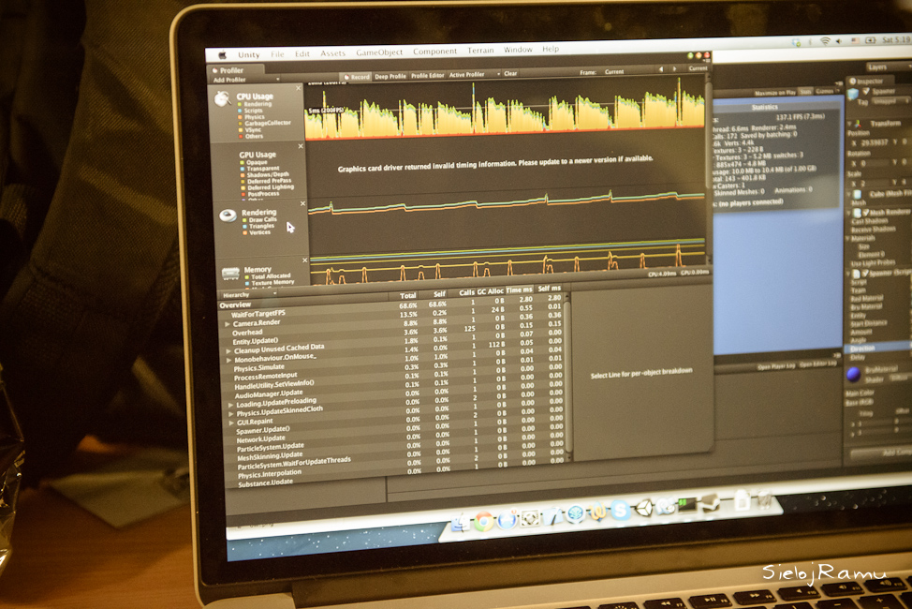Click the Total Allocated color swatch

coord(246,277)
